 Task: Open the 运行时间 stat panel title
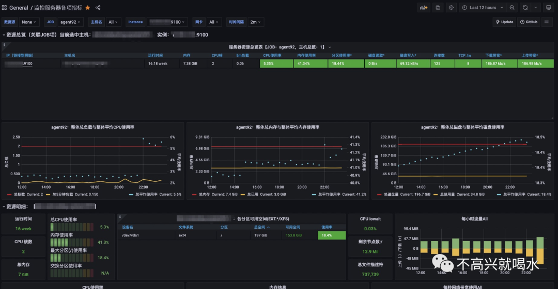[x=23, y=219]
